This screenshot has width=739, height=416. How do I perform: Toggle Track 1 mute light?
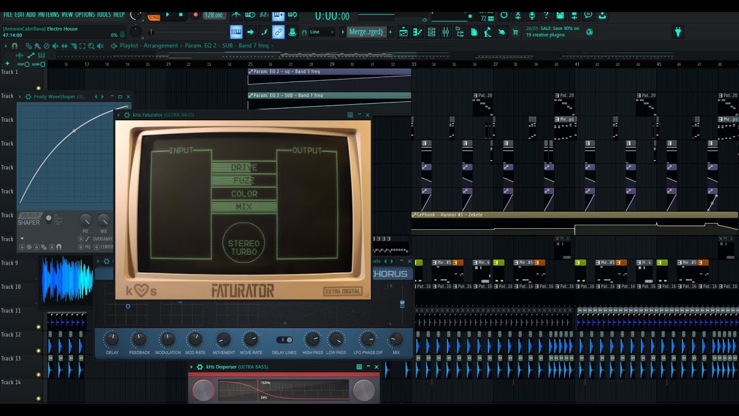click(x=39, y=88)
